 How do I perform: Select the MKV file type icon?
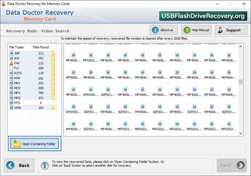click(x=11, y=83)
